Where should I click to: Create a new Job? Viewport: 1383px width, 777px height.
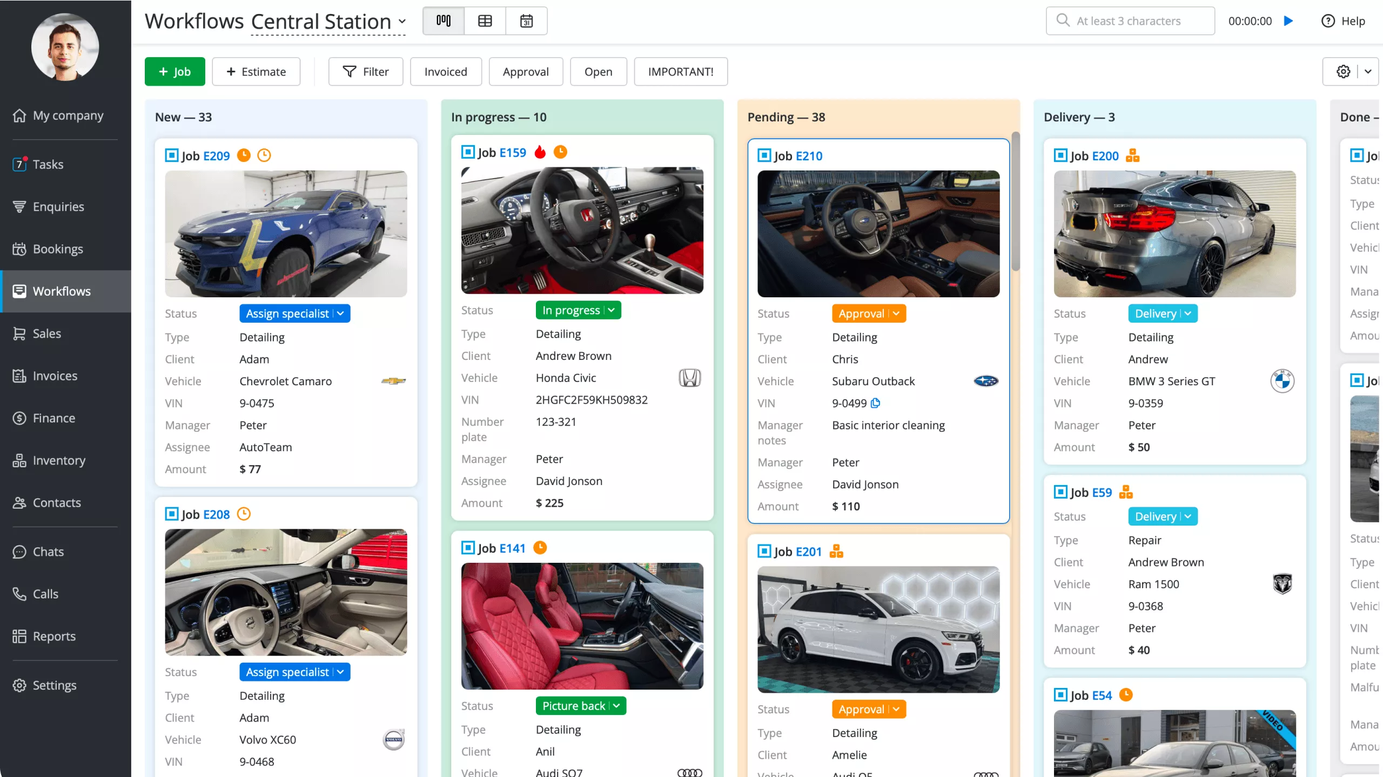(x=174, y=72)
